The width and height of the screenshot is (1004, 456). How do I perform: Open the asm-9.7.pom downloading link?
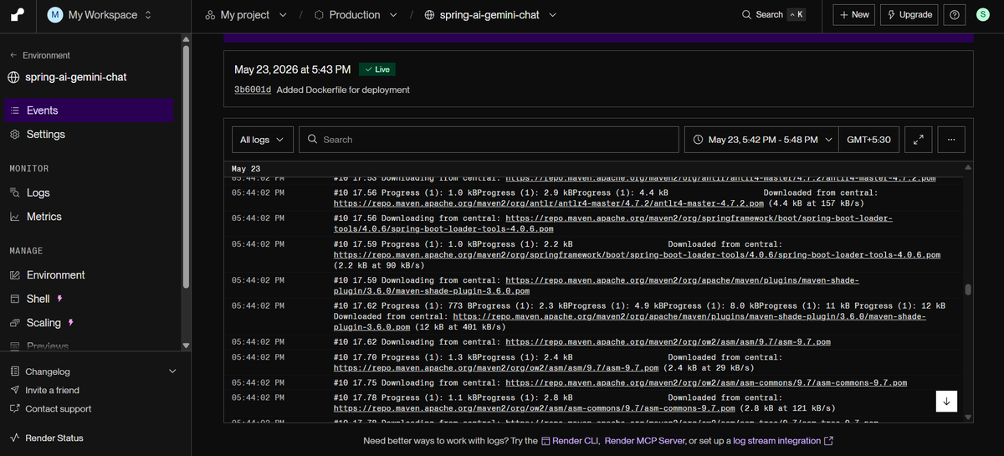click(x=668, y=342)
